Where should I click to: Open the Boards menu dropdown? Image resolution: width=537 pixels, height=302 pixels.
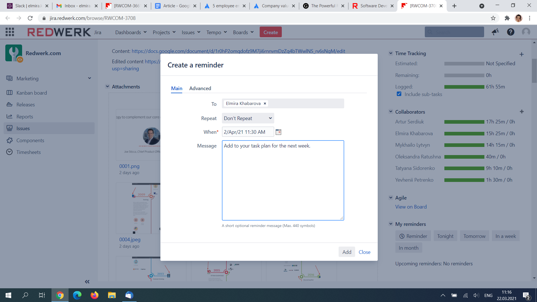pos(243,32)
